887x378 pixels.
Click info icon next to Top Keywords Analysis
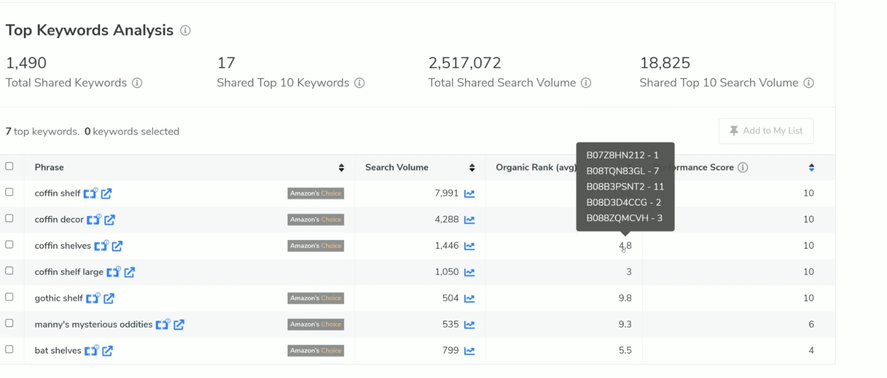[185, 30]
